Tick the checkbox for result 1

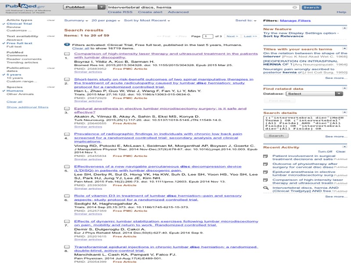coord(67,53)
